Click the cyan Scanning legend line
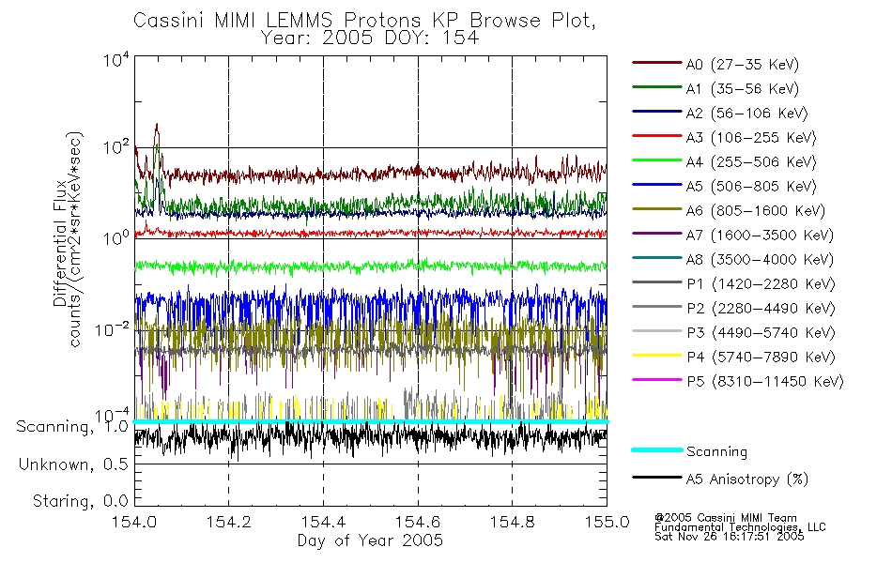The height and width of the screenshot is (563, 892). [657, 449]
